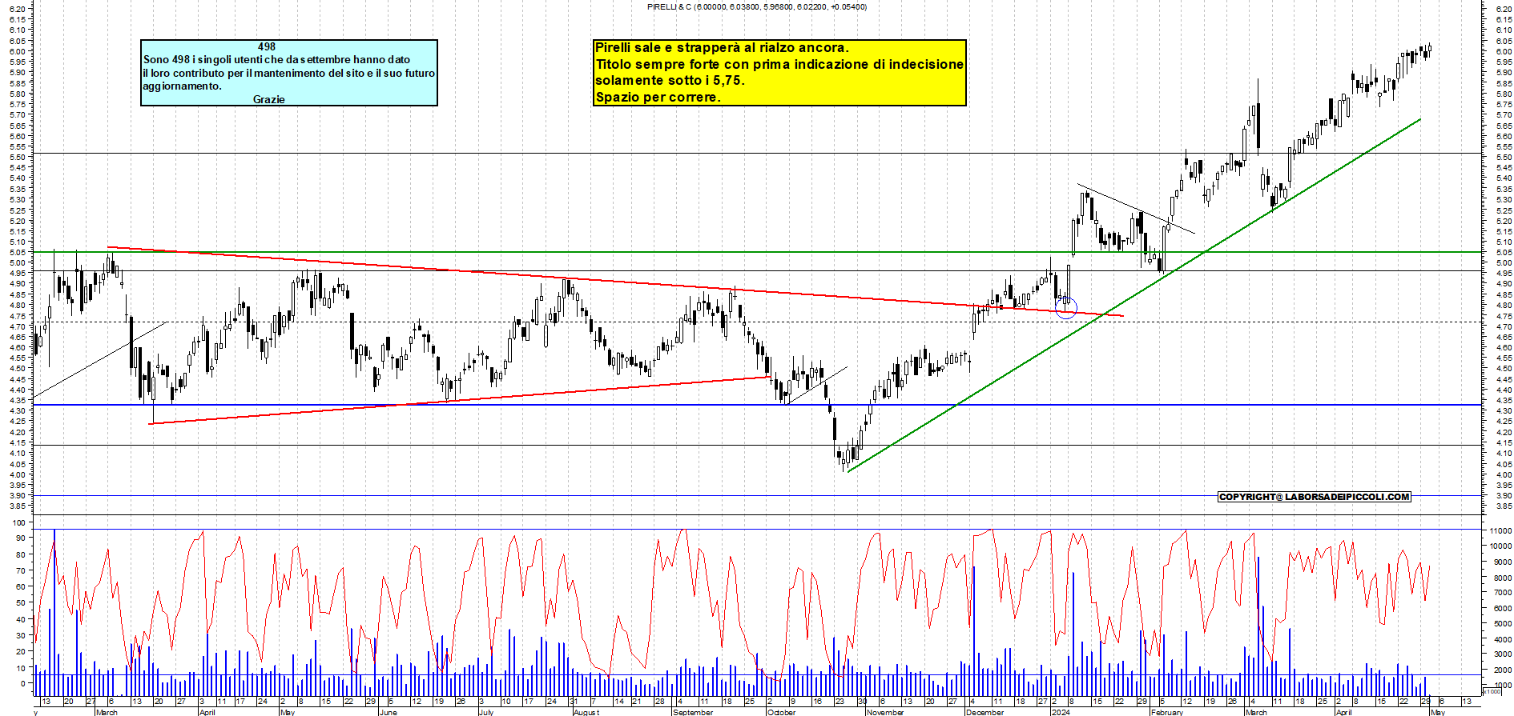This screenshot has height=716, width=1514.
Task: Click the text 'Spazio per correre.'
Action: click(658, 98)
